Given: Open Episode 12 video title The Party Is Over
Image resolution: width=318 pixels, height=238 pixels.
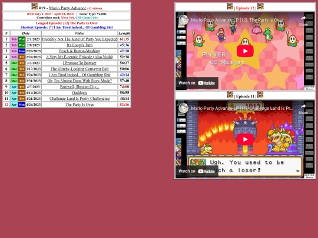Looking at the screenshot, I should pyautogui.click(x=237, y=20).
